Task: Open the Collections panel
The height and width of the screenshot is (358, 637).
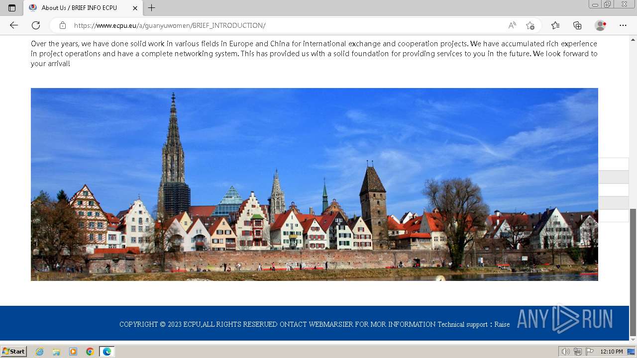Action: click(x=577, y=25)
